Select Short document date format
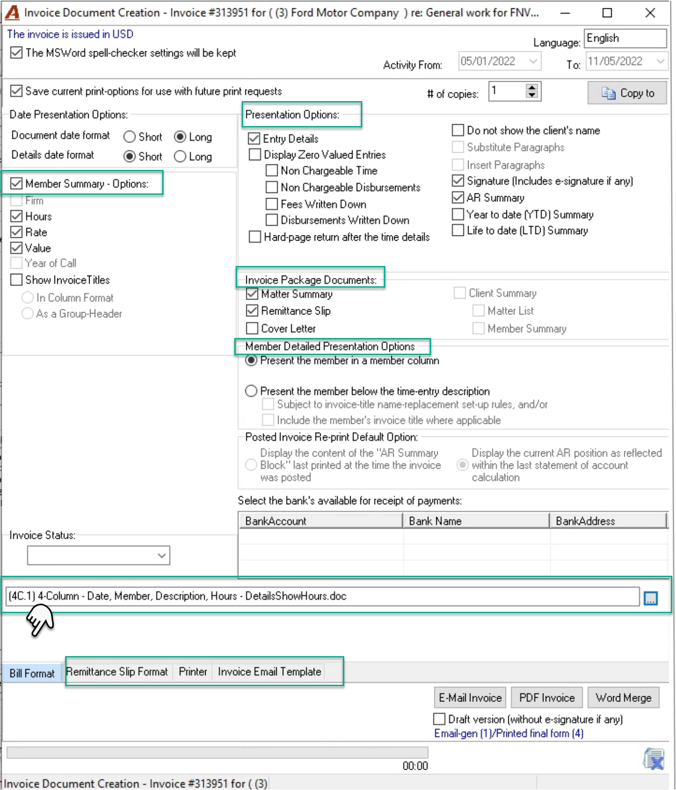The height and width of the screenshot is (790, 676). point(130,137)
